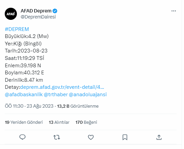Bookmark the AFAD earthquake tweet
The image size is (184, 149).
point(125,137)
